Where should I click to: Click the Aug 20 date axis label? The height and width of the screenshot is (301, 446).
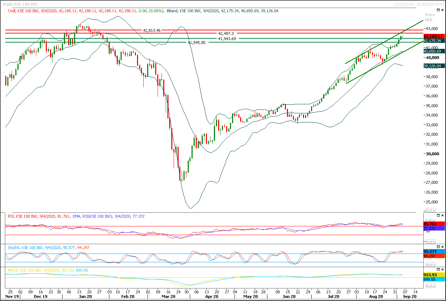click(376, 296)
